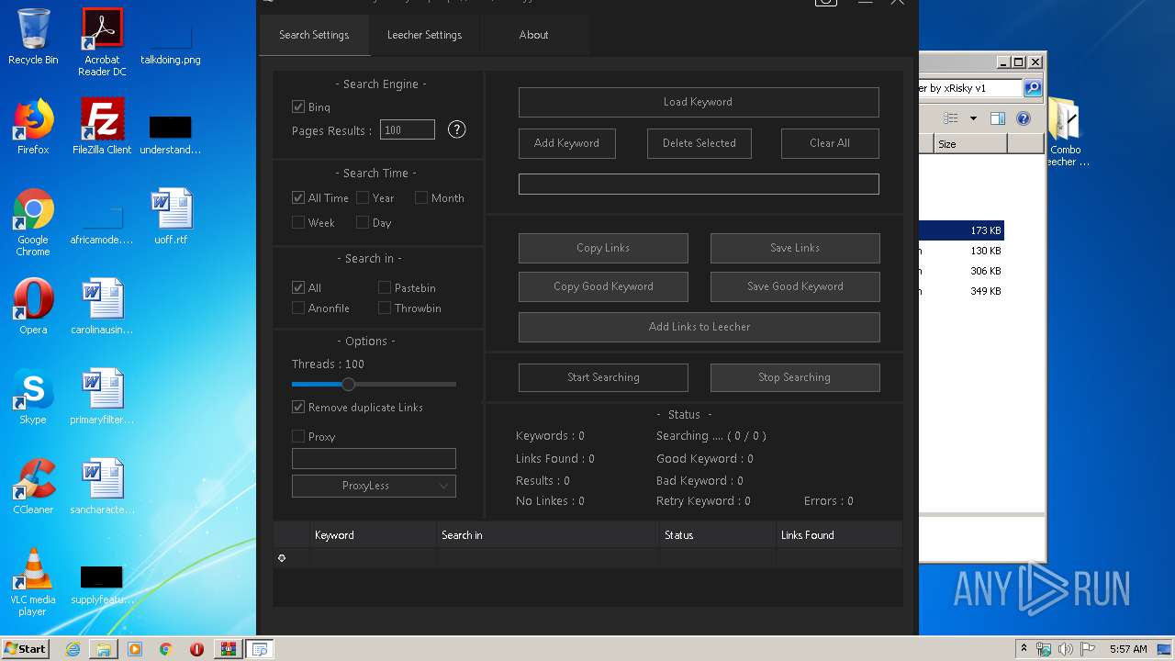1175x661 pixels.
Task: Open primaryfilter document icon
Action: pyautogui.click(x=102, y=397)
